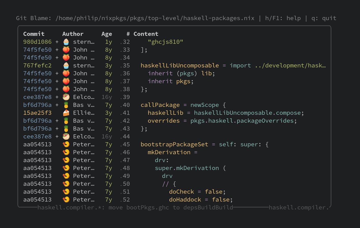Click the pineapple avatar on line .42
This screenshot has height=228, width=360.
pos(66,121)
